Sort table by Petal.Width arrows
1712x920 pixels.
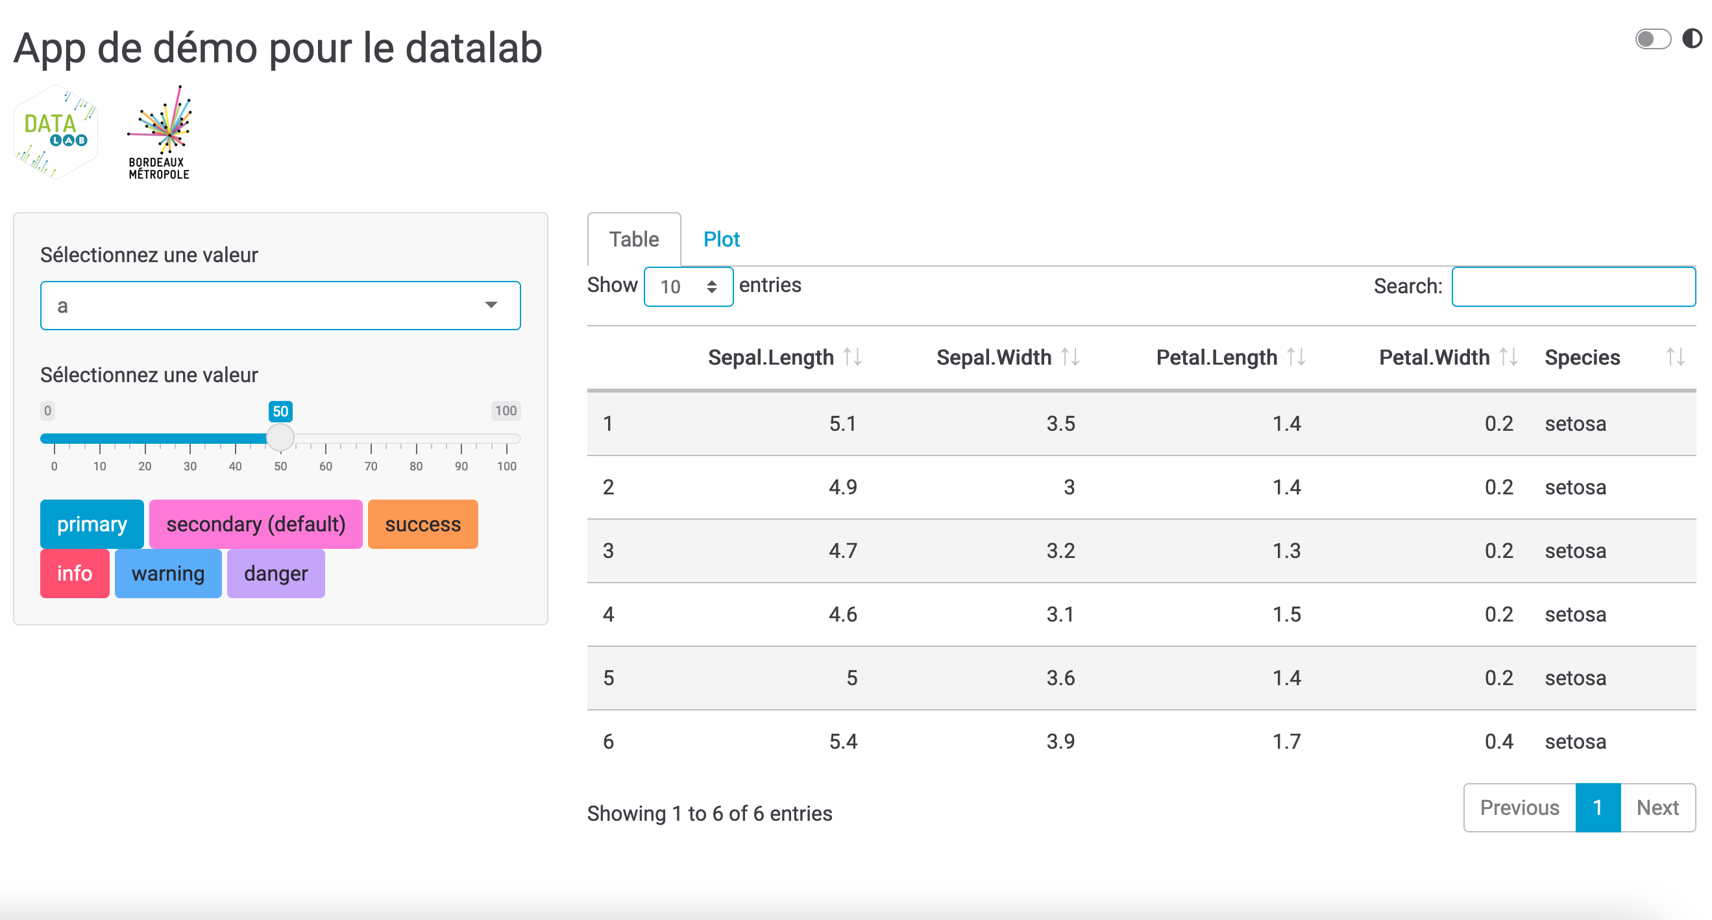coord(1509,357)
